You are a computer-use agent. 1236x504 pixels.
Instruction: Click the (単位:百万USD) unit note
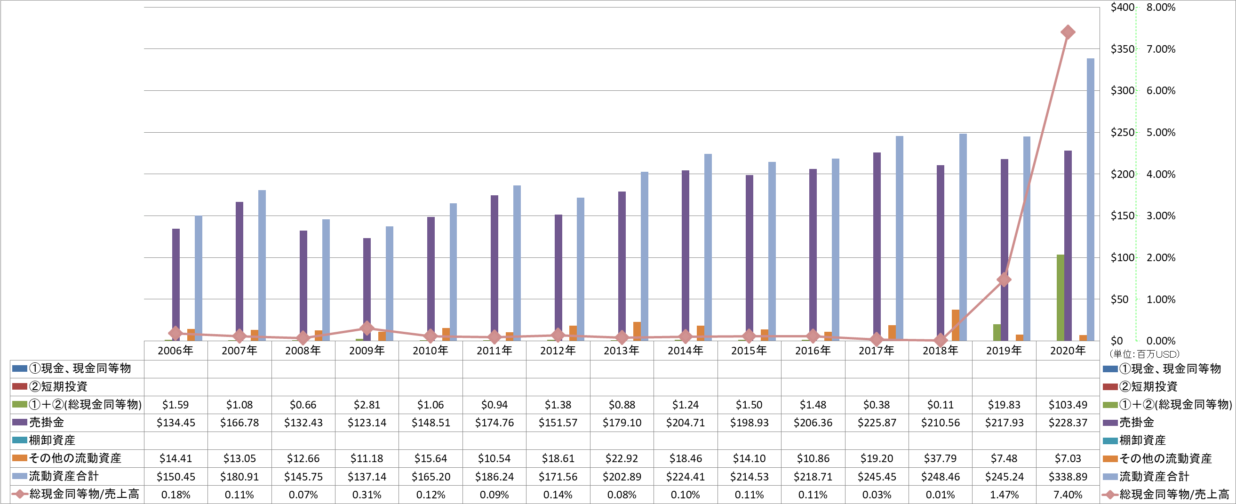pyautogui.click(x=1144, y=354)
